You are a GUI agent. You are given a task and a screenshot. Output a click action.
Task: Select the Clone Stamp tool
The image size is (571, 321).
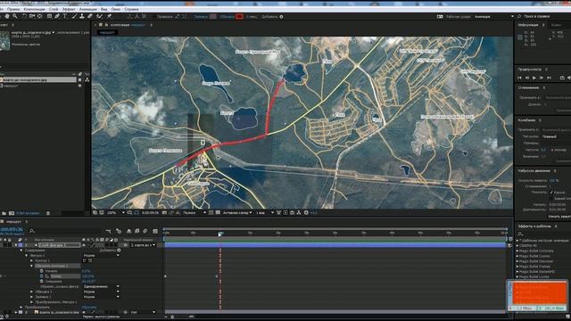pyautogui.click(x=82, y=16)
